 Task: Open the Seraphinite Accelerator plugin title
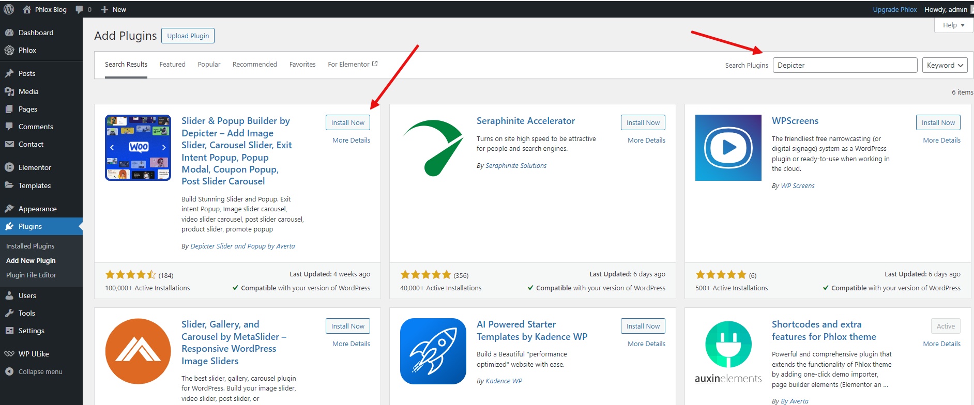pyautogui.click(x=526, y=121)
